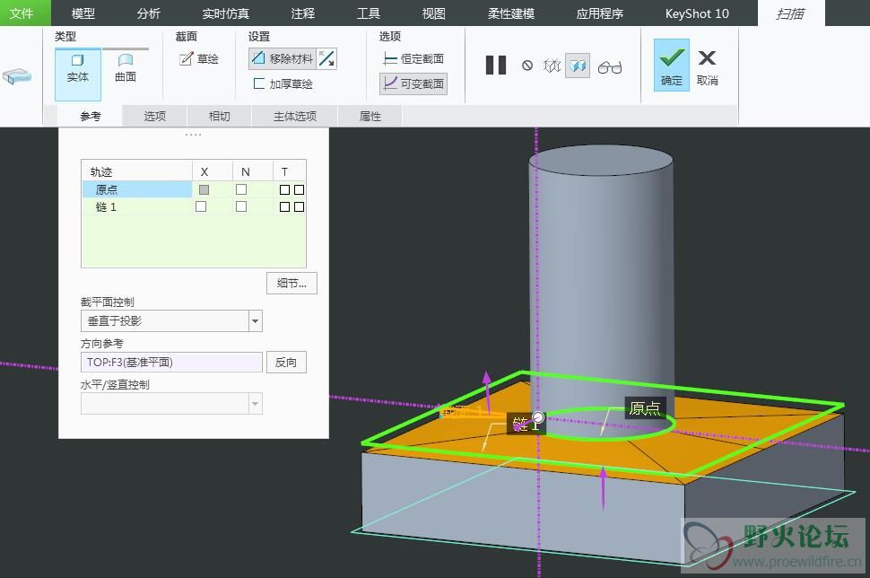The image size is (870, 578).
Task: Toggle left T checkbox for 链 1
Action: tap(284, 207)
